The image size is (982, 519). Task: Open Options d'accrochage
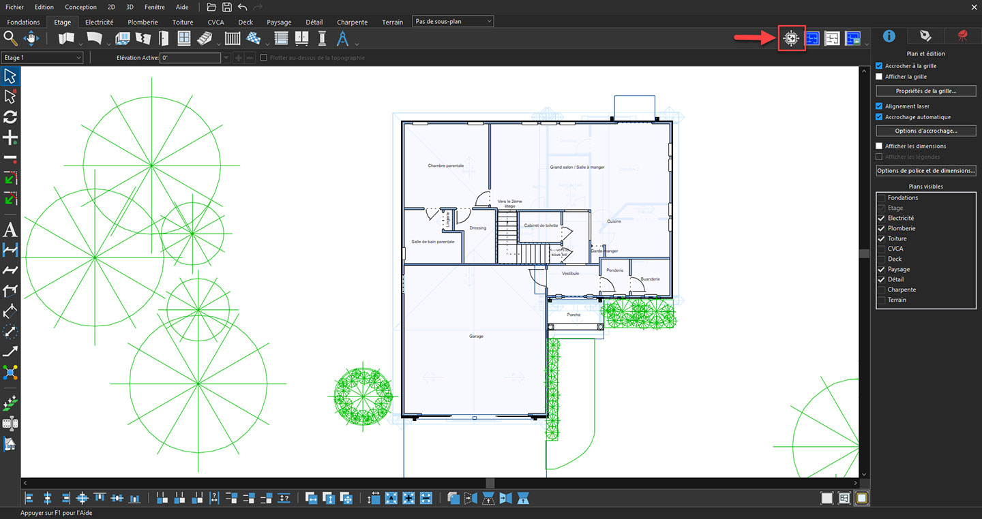(926, 131)
